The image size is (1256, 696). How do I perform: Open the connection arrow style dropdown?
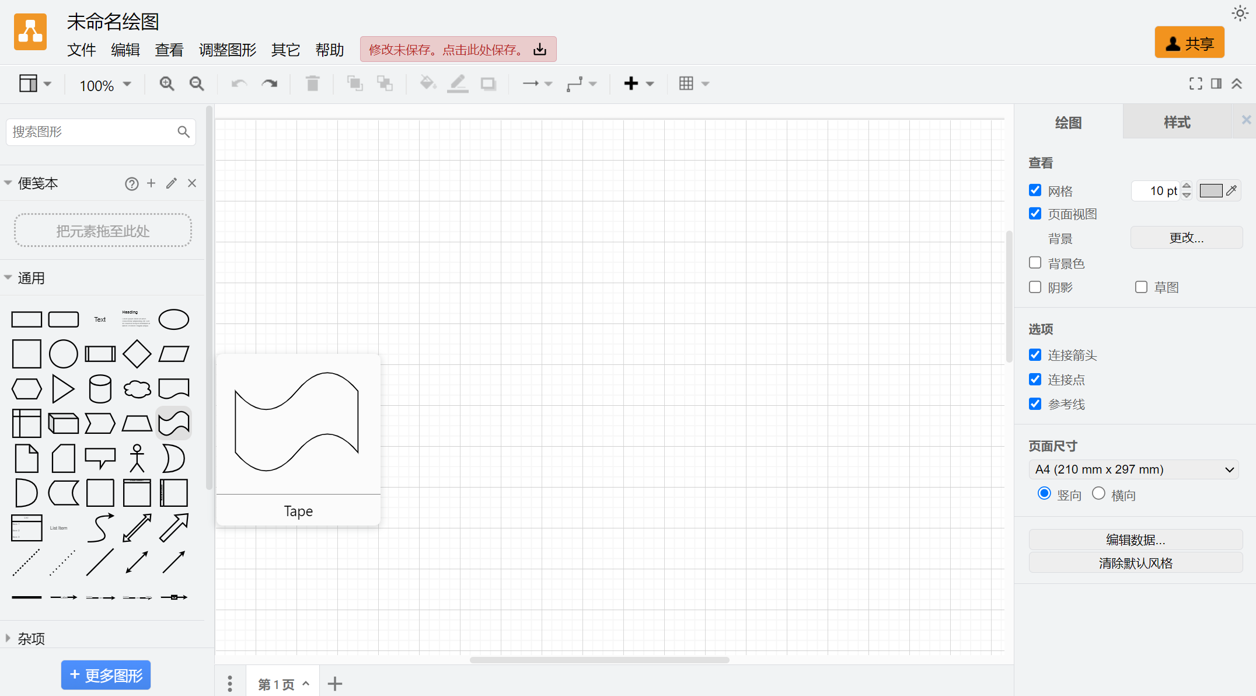pos(537,84)
